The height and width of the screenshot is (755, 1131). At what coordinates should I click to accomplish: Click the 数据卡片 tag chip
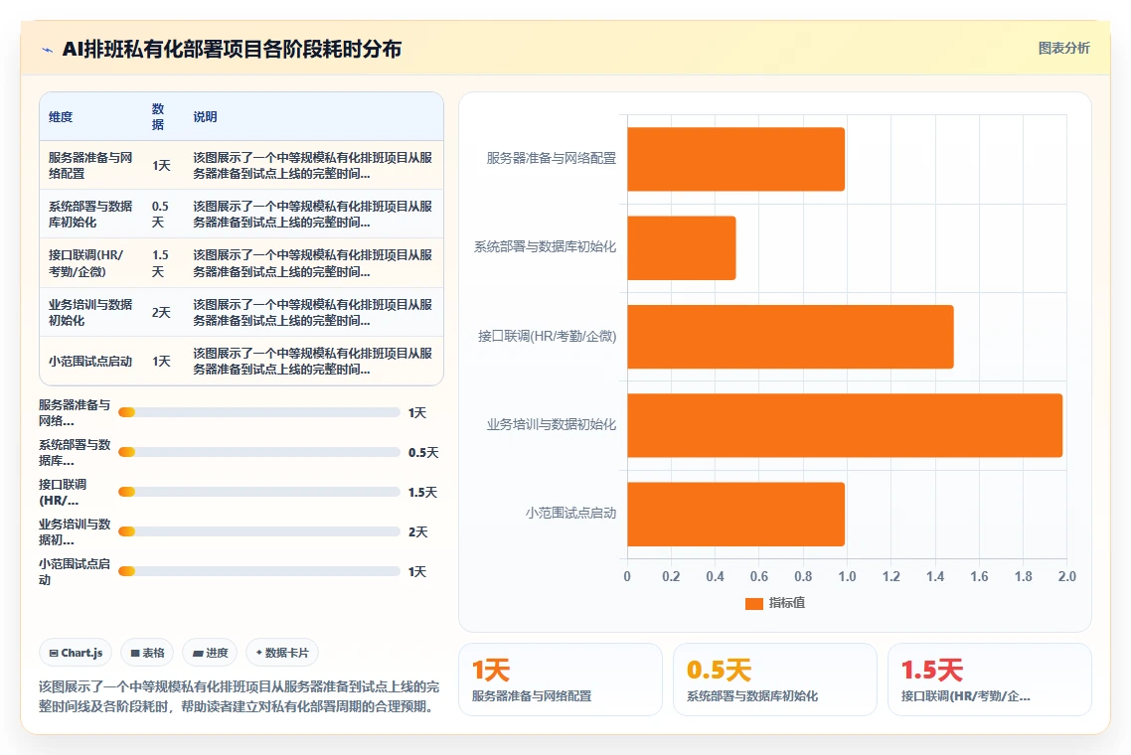coord(282,653)
